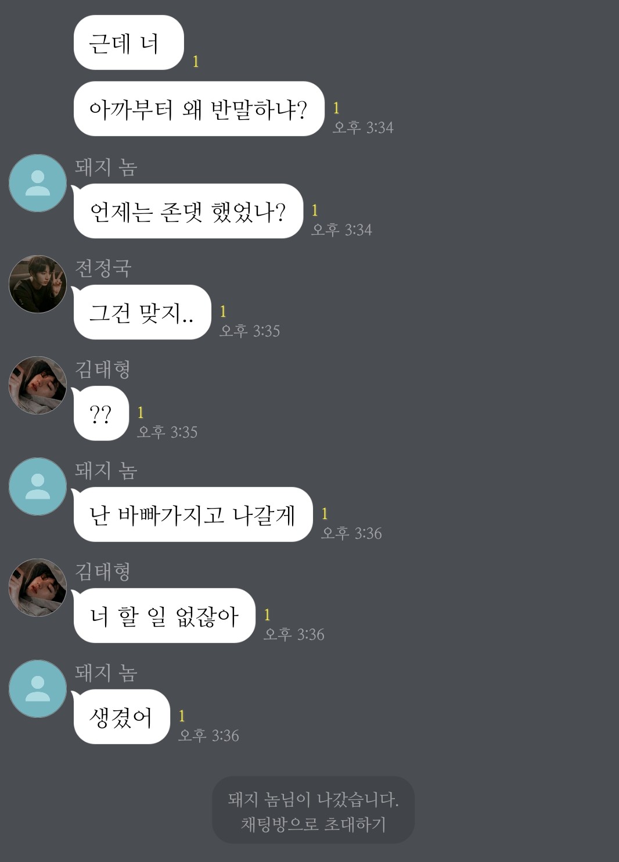The height and width of the screenshot is (862, 619).
Task: Tap 돼지 놈's default avatar beside 언제는 존댓 했었나?
Action: [38, 183]
